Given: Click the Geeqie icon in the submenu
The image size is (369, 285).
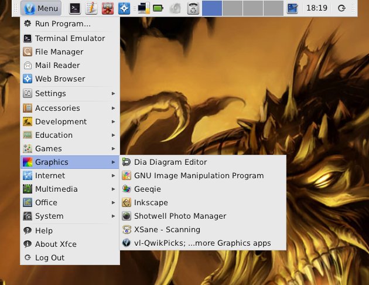Looking at the screenshot, I should pyautogui.click(x=126, y=189).
